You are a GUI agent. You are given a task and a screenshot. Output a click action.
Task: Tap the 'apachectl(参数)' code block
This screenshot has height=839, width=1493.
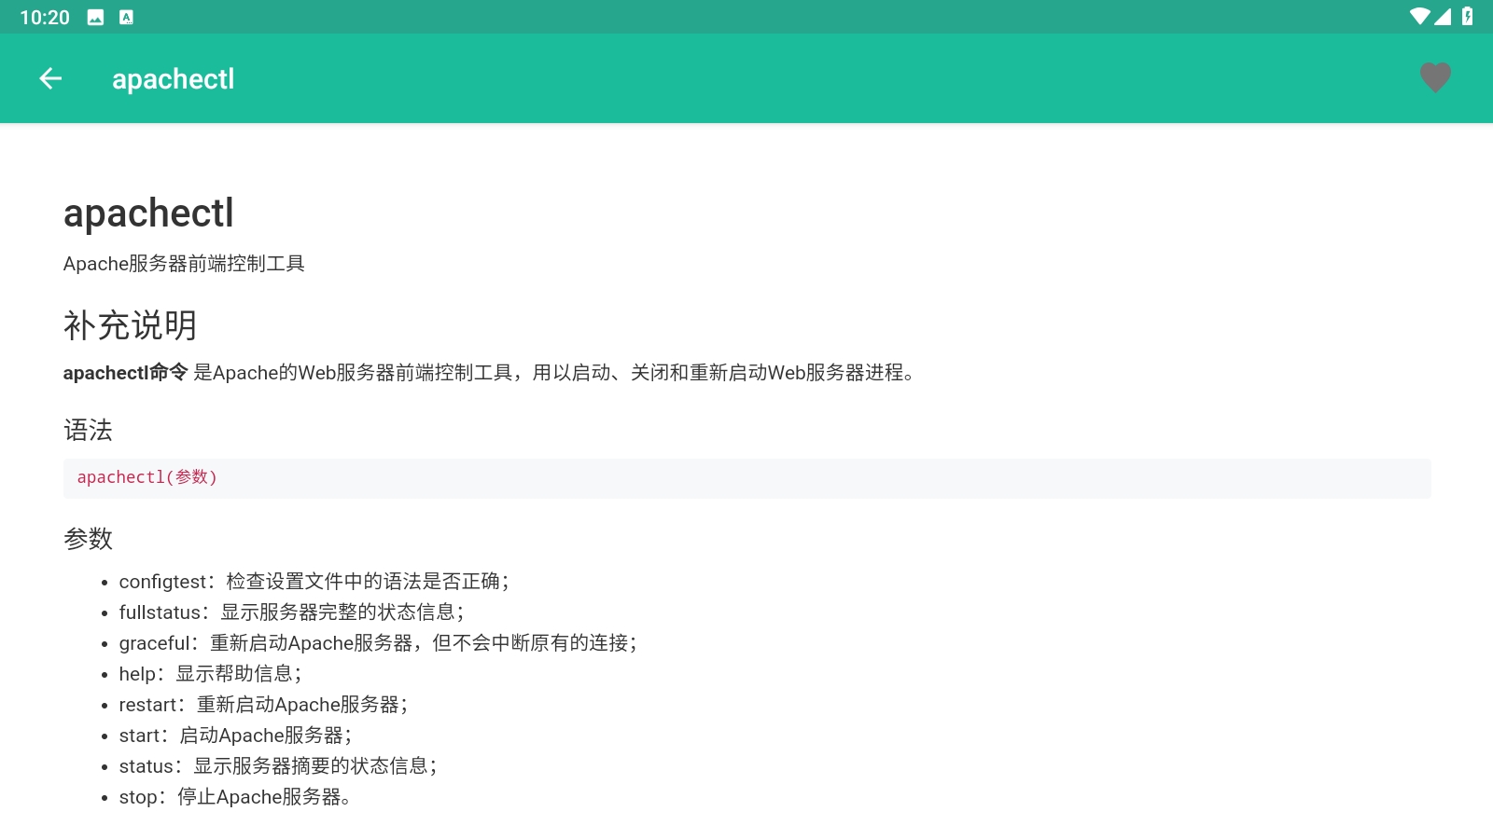[x=746, y=478]
